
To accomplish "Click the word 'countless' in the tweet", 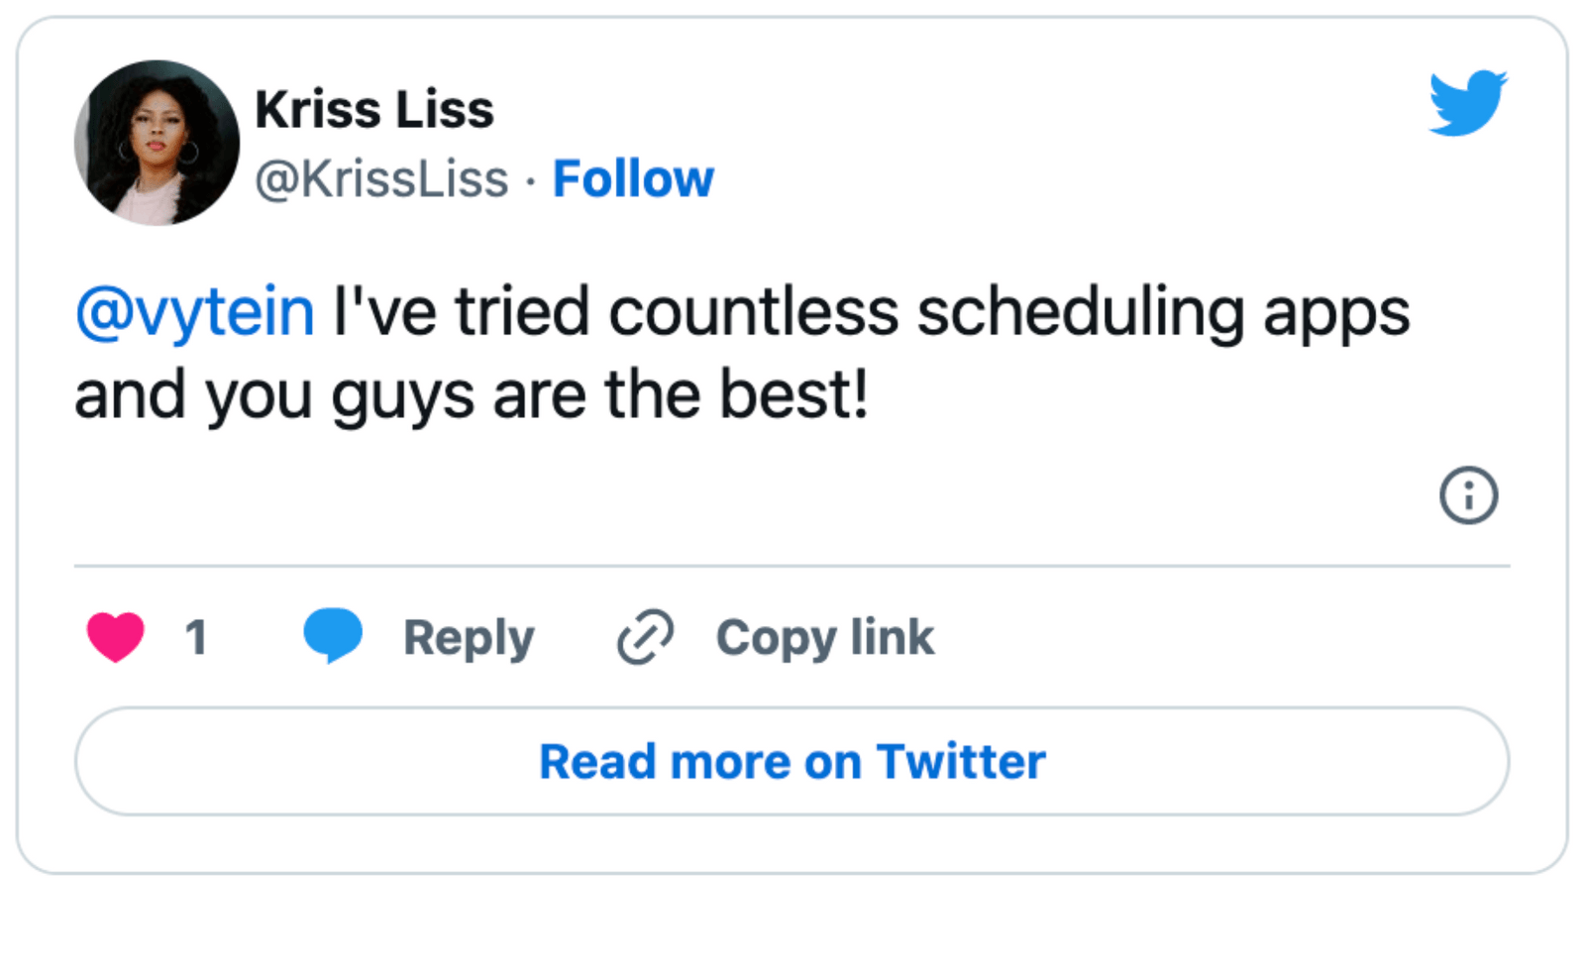I will coord(753,312).
